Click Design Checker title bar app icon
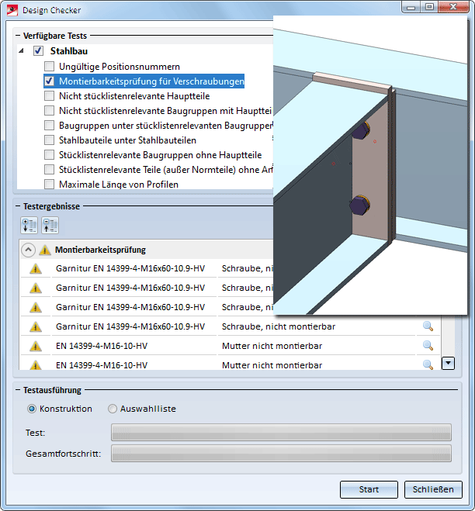The width and height of the screenshot is (475, 511). [x=12, y=10]
